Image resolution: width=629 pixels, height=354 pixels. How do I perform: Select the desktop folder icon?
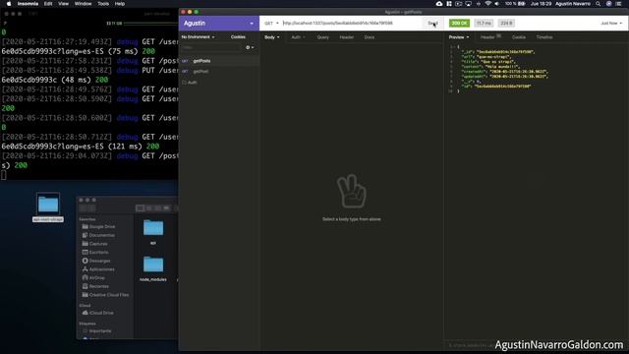(48, 205)
